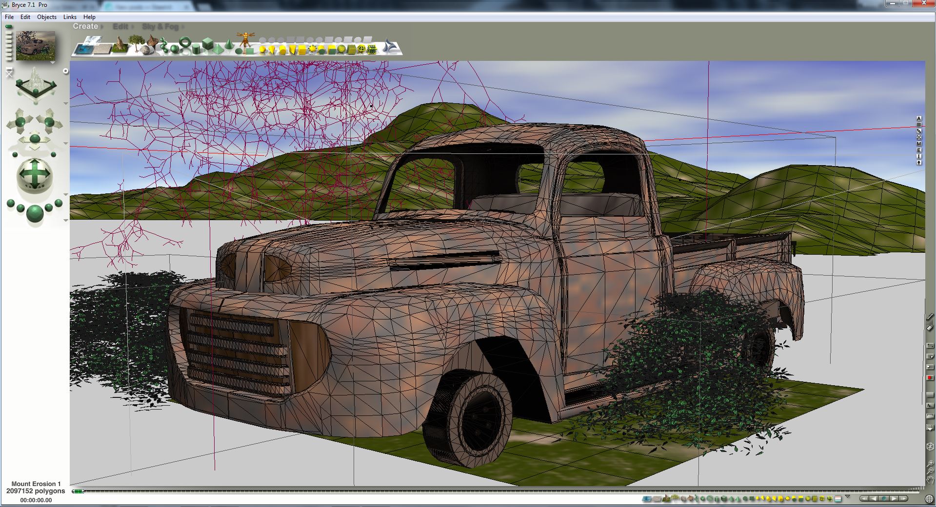Click the director's chair camera icon
The height and width of the screenshot is (507, 936).
9,72
